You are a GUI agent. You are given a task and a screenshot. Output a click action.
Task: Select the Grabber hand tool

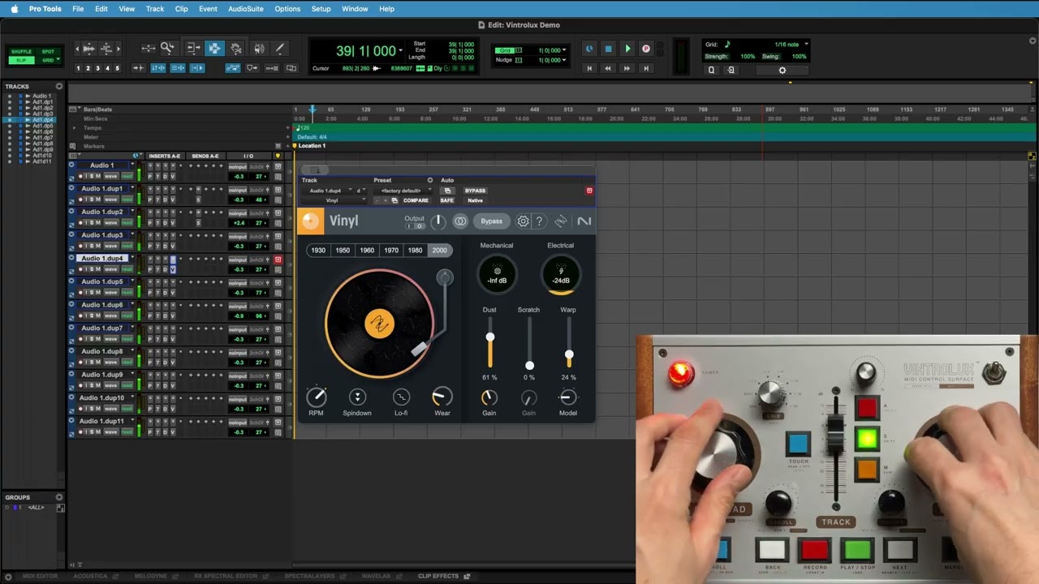[235, 49]
